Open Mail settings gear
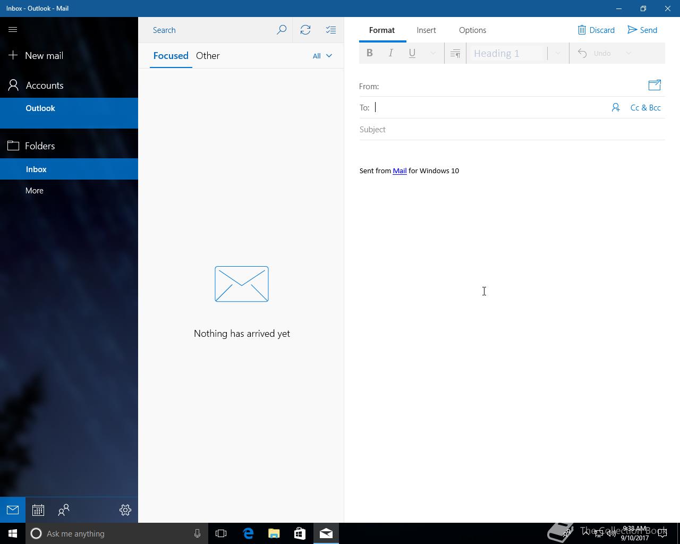The width and height of the screenshot is (680, 544). click(x=125, y=510)
